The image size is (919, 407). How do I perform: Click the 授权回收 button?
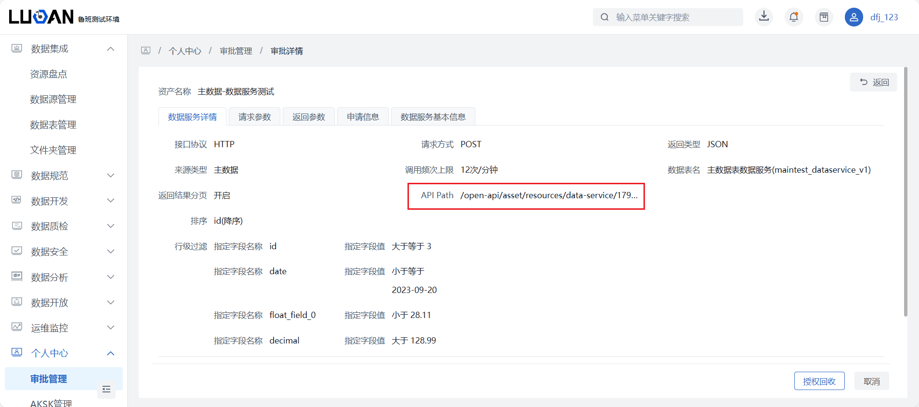819,381
